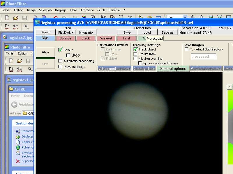
Task: Enable the Misalign warning checkbox
Action: (x=135, y=59)
